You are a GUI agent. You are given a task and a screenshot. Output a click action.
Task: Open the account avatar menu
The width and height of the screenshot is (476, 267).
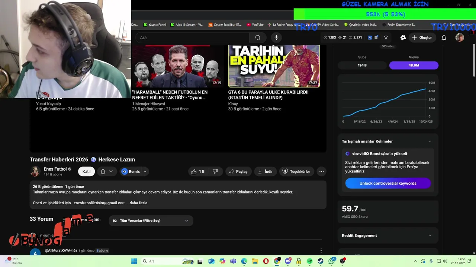click(460, 37)
